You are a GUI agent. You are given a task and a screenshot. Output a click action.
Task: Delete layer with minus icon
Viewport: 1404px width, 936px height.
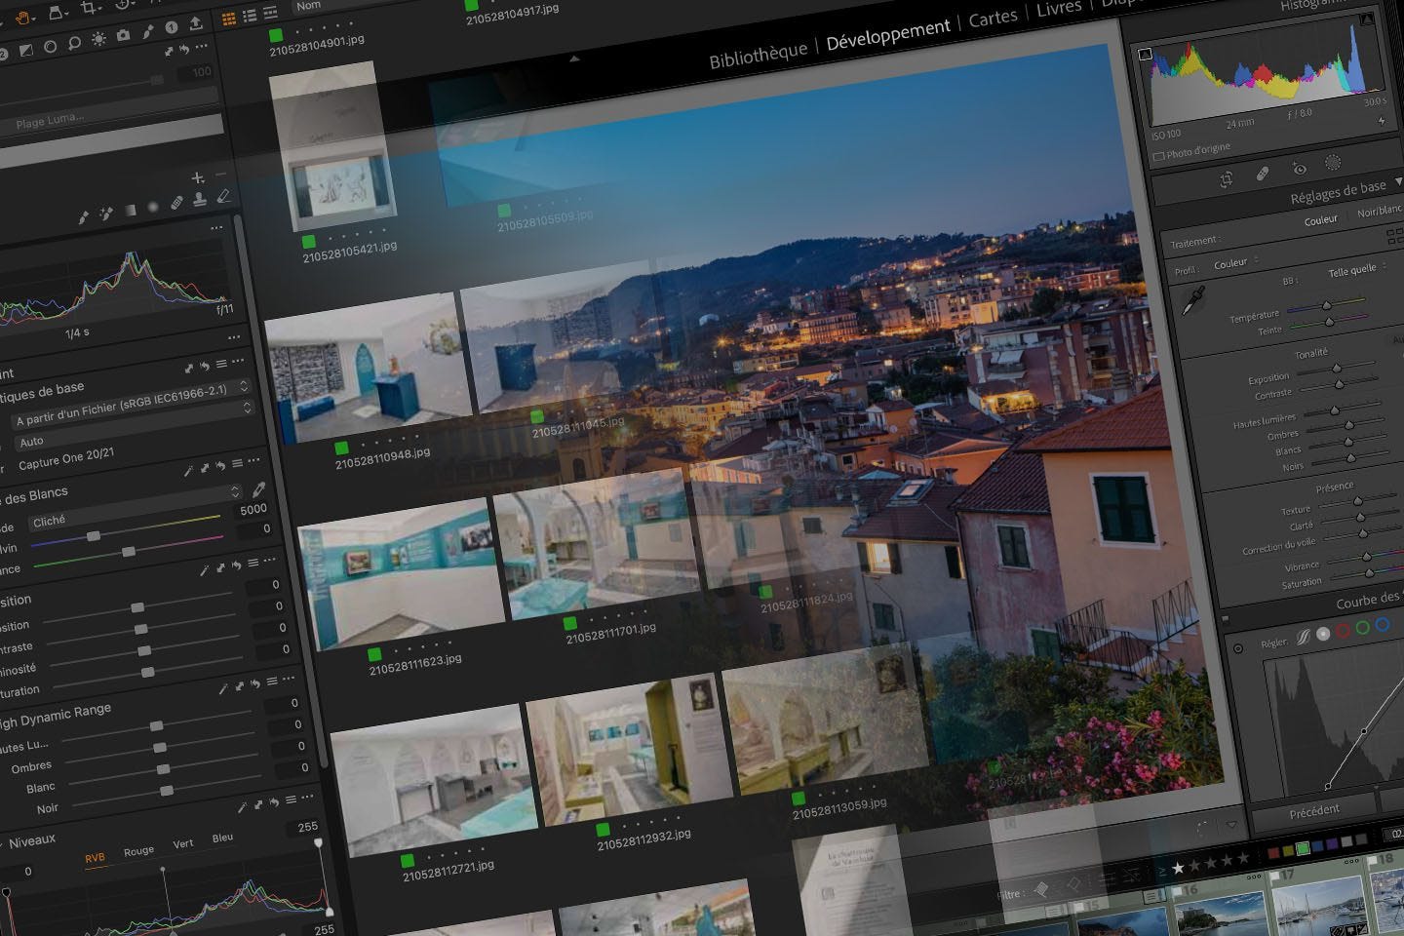pos(221,174)
